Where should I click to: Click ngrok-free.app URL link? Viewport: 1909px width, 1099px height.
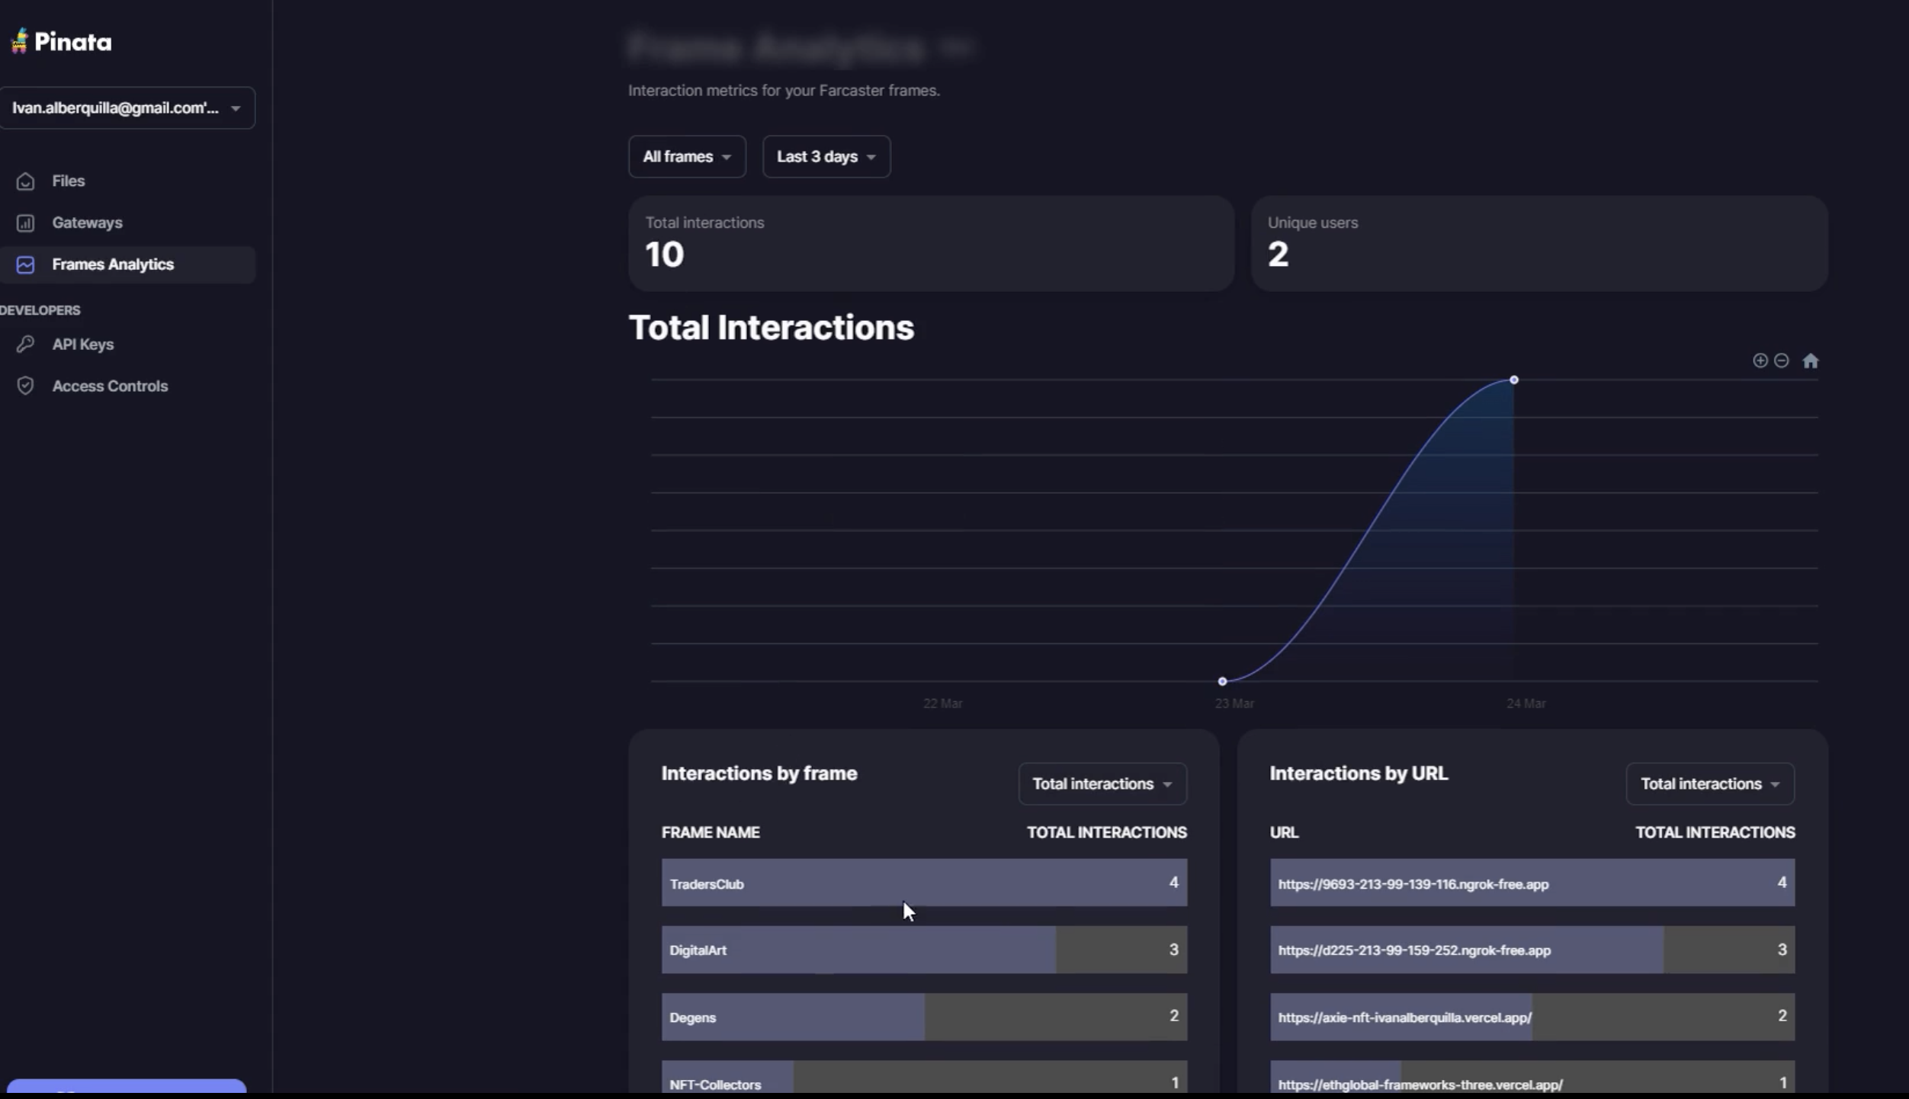pyautogui.click(x=1413, y=883)
